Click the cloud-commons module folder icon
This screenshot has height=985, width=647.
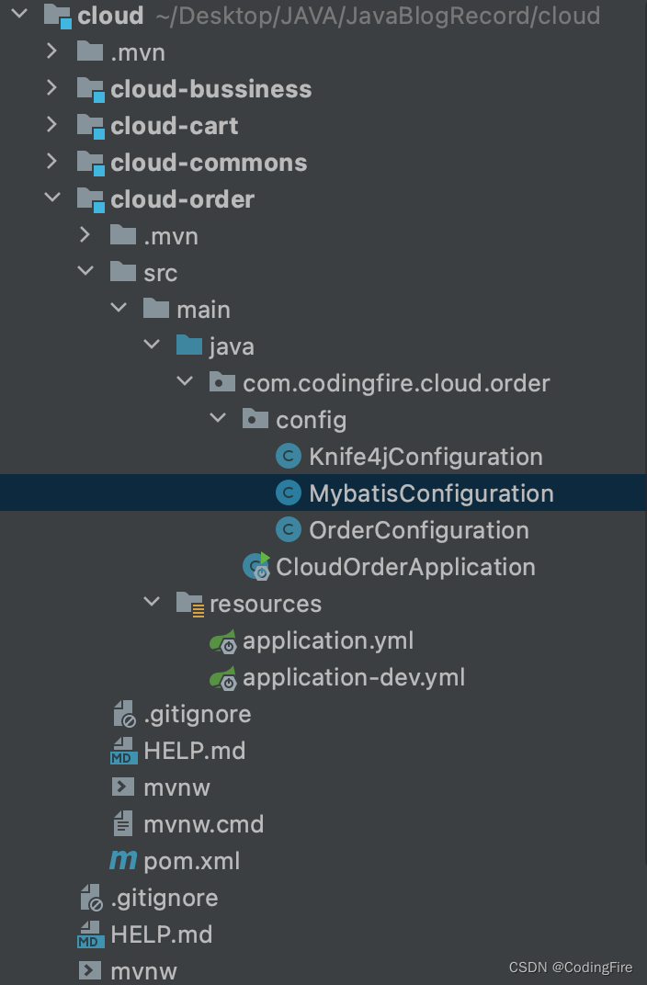[90, 163]
